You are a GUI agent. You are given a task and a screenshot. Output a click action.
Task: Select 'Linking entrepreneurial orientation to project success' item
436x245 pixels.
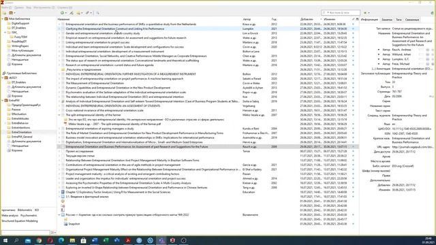click(208, 42)
